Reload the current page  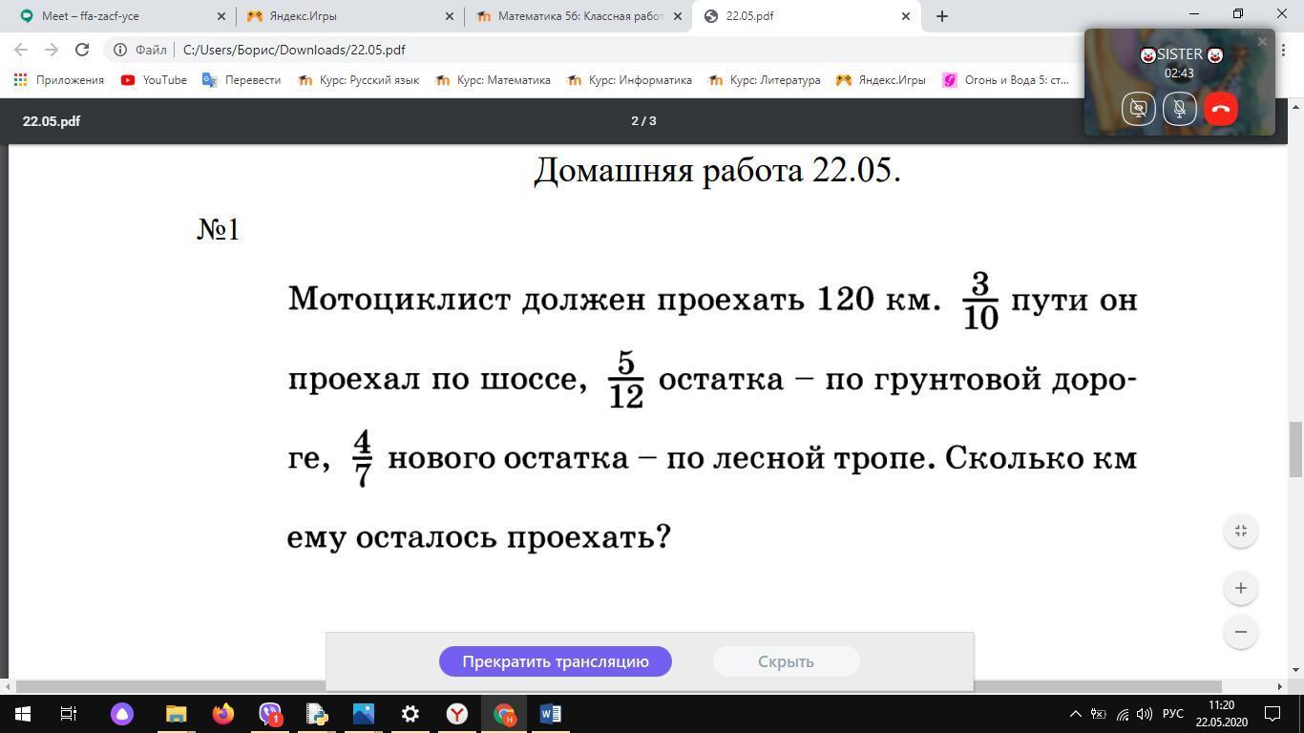tap(82, 50)
